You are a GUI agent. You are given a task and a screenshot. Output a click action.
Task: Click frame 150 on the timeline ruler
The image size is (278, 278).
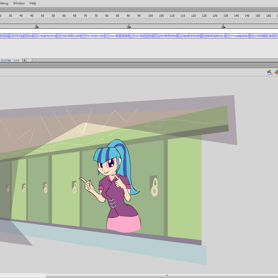pos(257,16)
